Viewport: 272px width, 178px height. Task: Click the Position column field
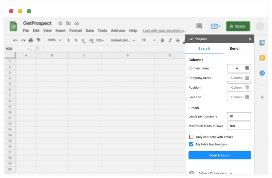239,88
